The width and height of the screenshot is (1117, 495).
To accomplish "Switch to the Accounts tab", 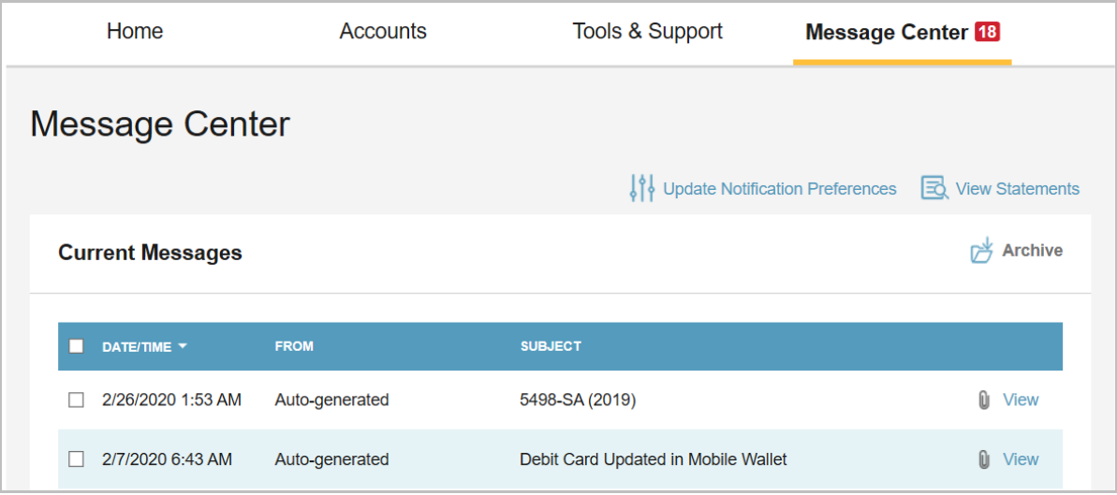I will (x=383, y=32).
